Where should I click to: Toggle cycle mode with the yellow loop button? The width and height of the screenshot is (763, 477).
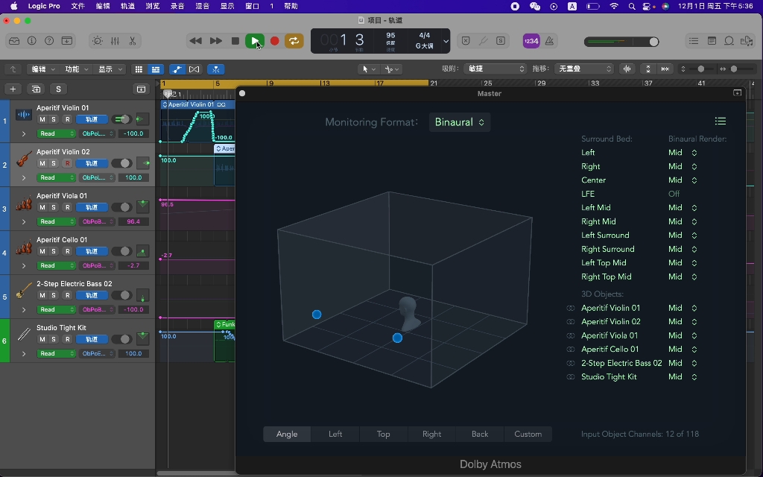point(294,41)
